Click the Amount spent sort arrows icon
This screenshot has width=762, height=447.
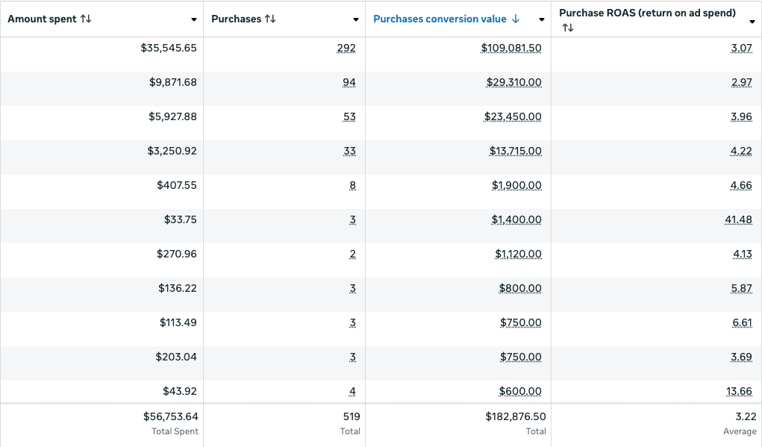coord(86,19)
